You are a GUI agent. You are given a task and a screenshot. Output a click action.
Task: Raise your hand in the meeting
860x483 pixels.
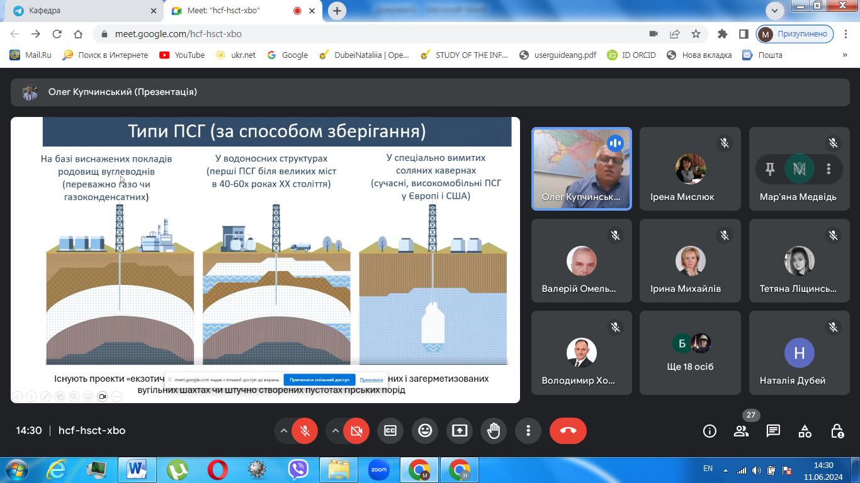click(494, 431)
